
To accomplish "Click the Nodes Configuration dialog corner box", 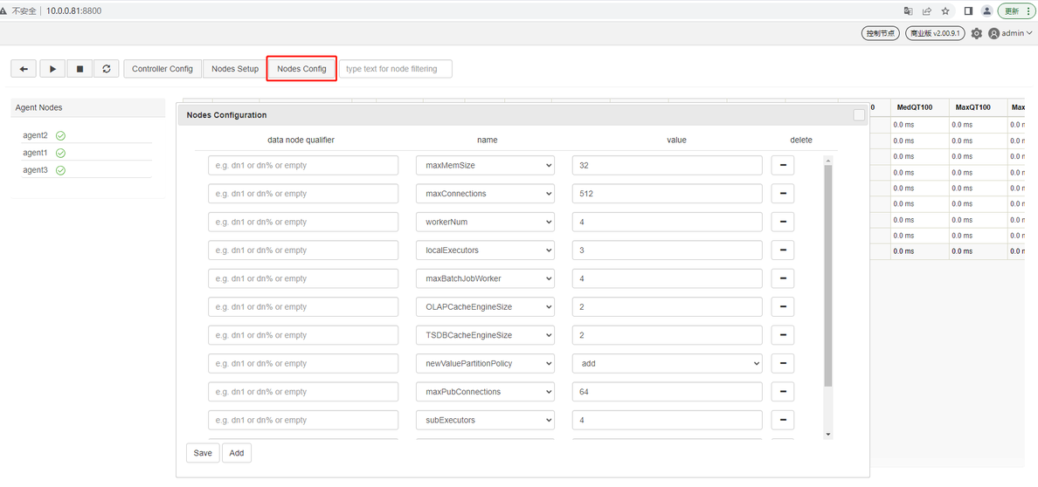I will (859, 115).
